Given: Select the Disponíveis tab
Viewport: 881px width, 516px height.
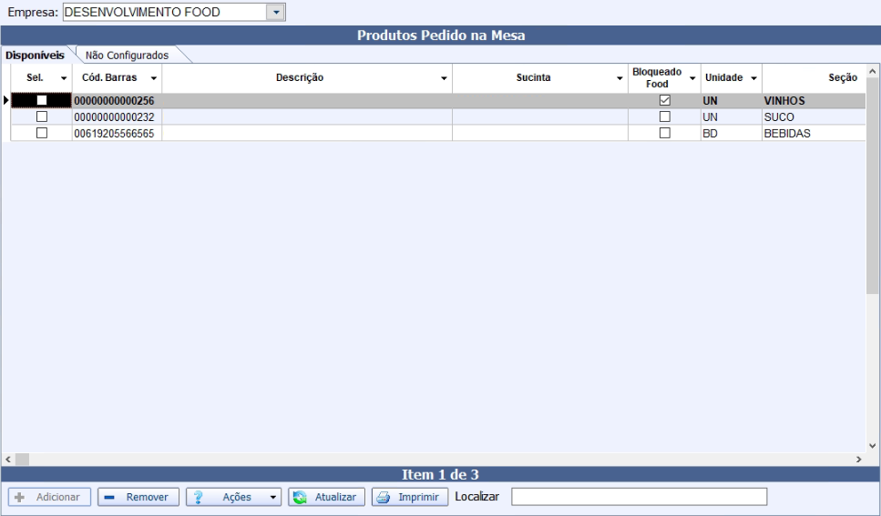Looking at the screenshot, I should click(34, 56).
